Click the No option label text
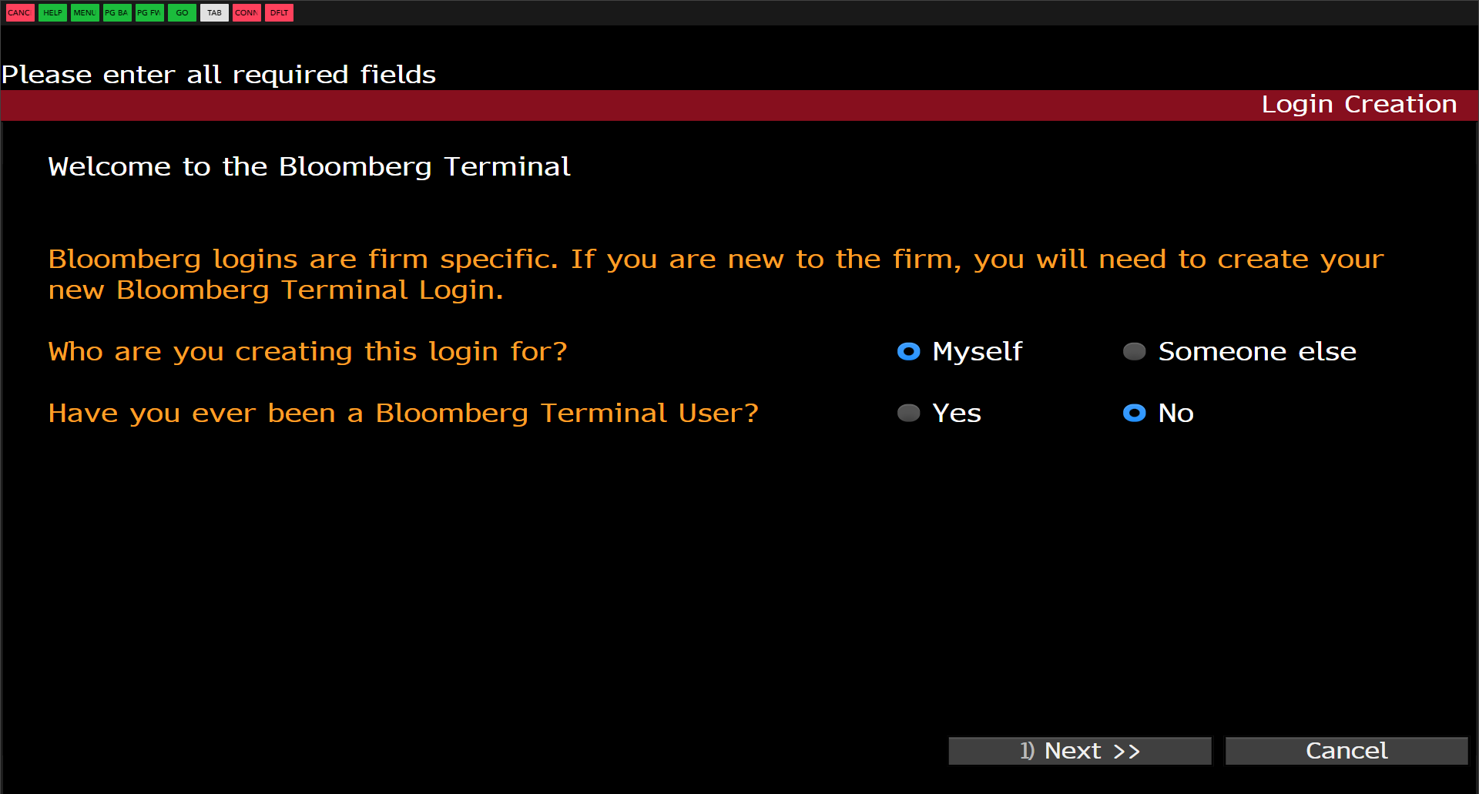Screen dimensions: 1479x794 point(1175,414)
